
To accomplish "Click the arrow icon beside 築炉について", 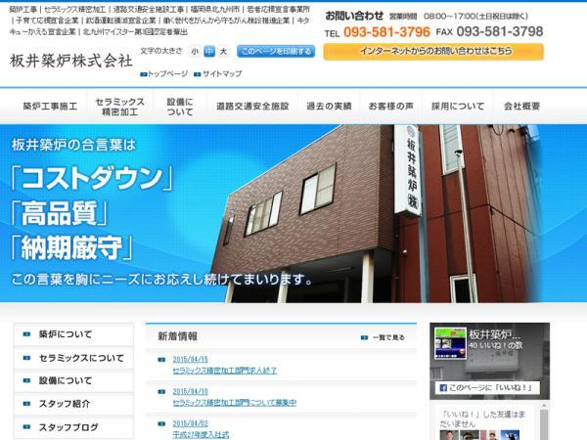I will coord(26,334).
